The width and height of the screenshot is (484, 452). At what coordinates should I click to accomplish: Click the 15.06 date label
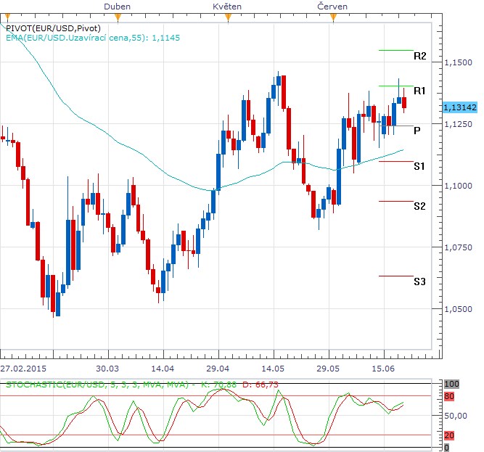tap(383, 369)
